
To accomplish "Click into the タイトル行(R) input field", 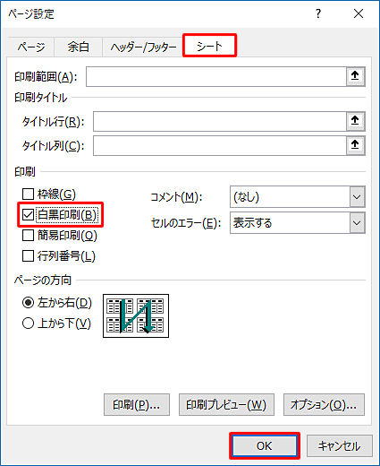I will (220, 122).
